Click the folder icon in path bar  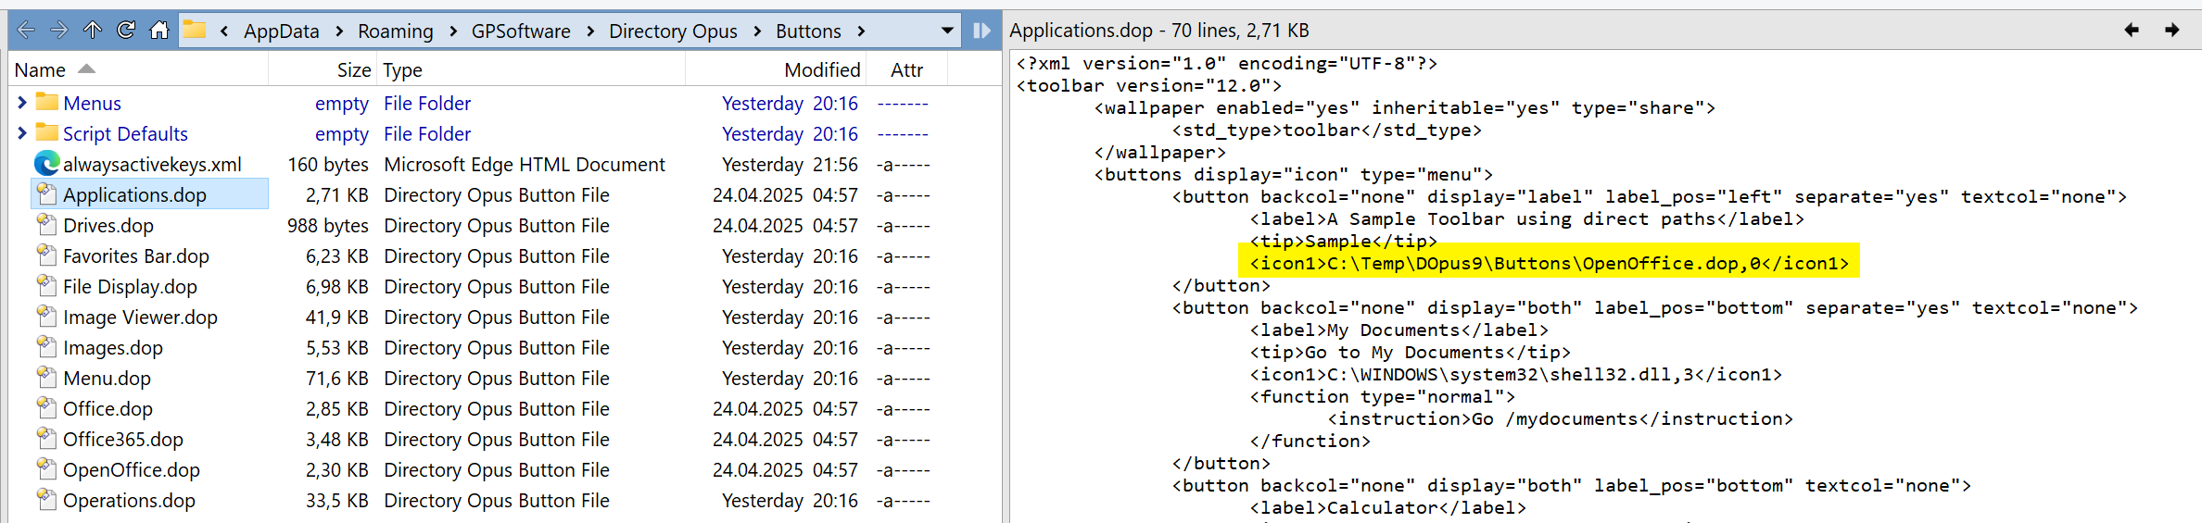[195, 31]
